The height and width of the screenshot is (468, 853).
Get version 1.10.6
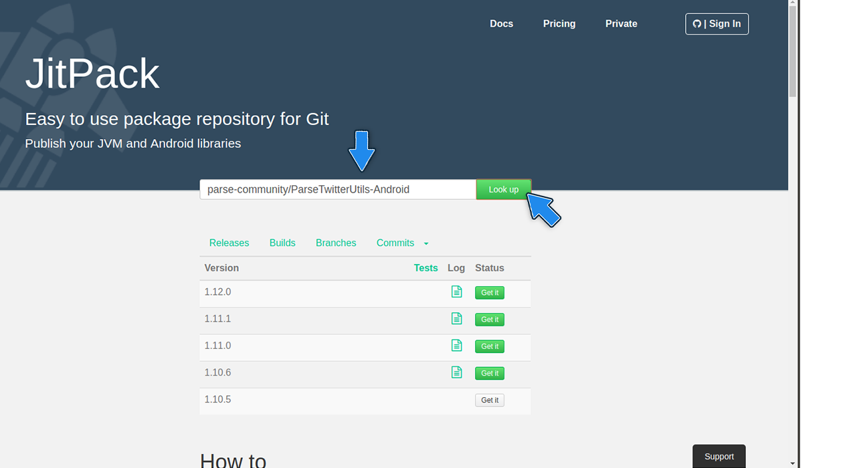490,373
